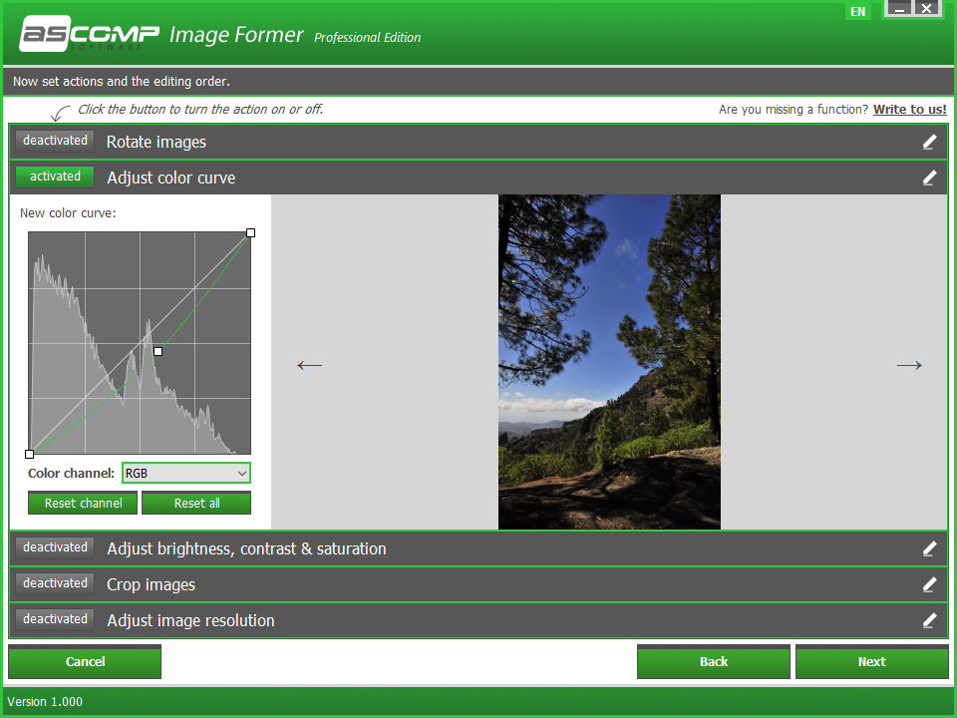Show previous preview image with left arrow
The image size is (957, 718).
click(309, 365)
